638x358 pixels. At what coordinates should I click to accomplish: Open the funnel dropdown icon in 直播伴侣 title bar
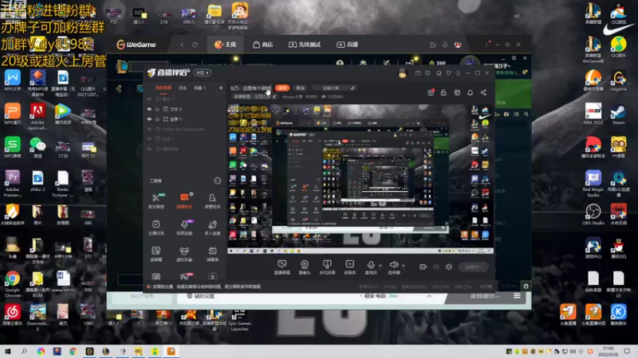point(448,73)
